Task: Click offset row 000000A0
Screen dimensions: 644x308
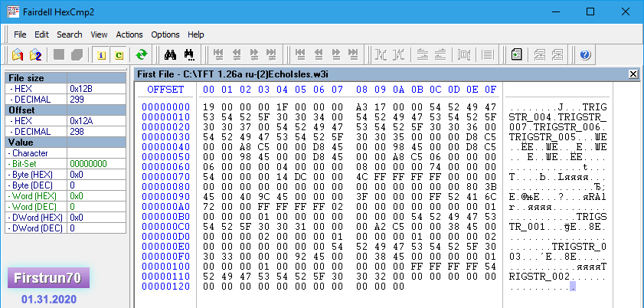Action: tap(166, 207)
